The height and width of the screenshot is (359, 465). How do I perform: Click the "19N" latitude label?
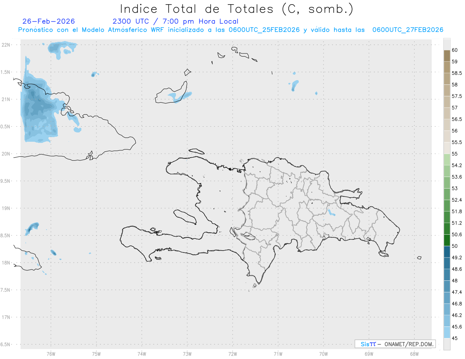click(x=6, y=208)
